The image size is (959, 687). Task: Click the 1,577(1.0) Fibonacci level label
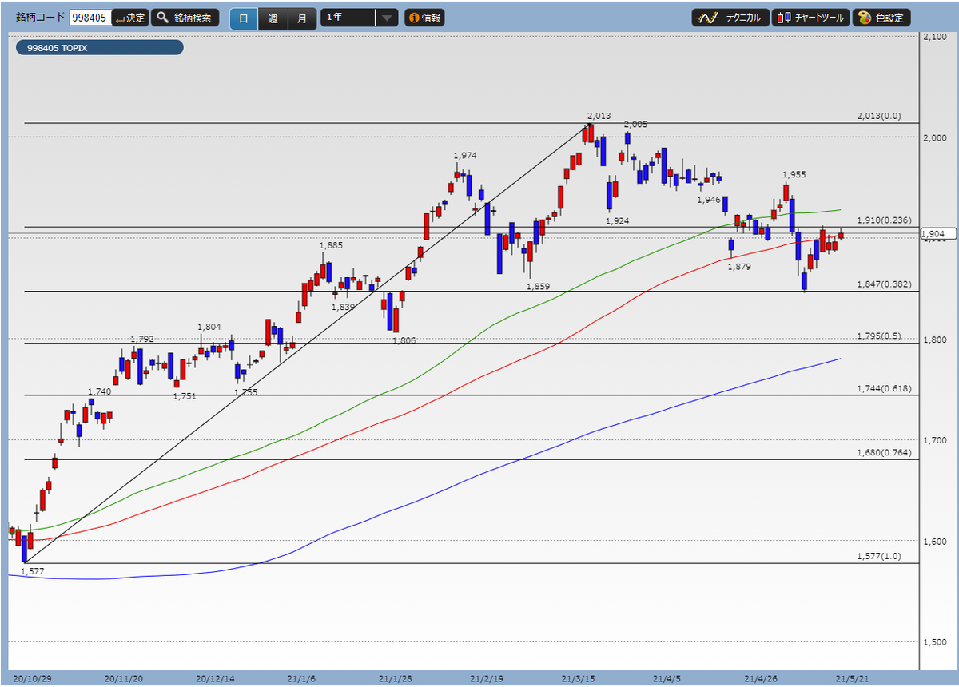point(878,555)
